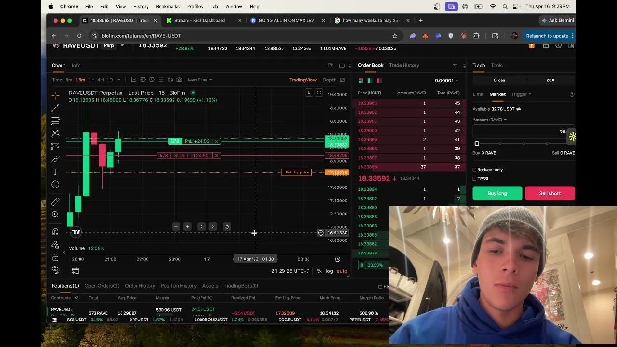
Task: Switch to the Trade History tab
Action: coord(404,65)
